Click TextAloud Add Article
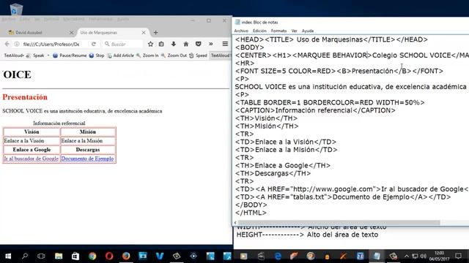The height and width of the screenshot is (263, 469). point(120,56)
